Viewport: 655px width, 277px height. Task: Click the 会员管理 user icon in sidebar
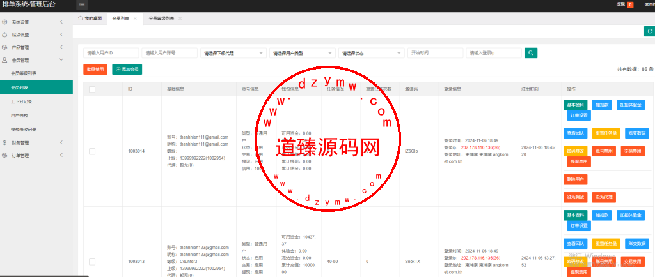pyautogui.click(x=4, y=60)
